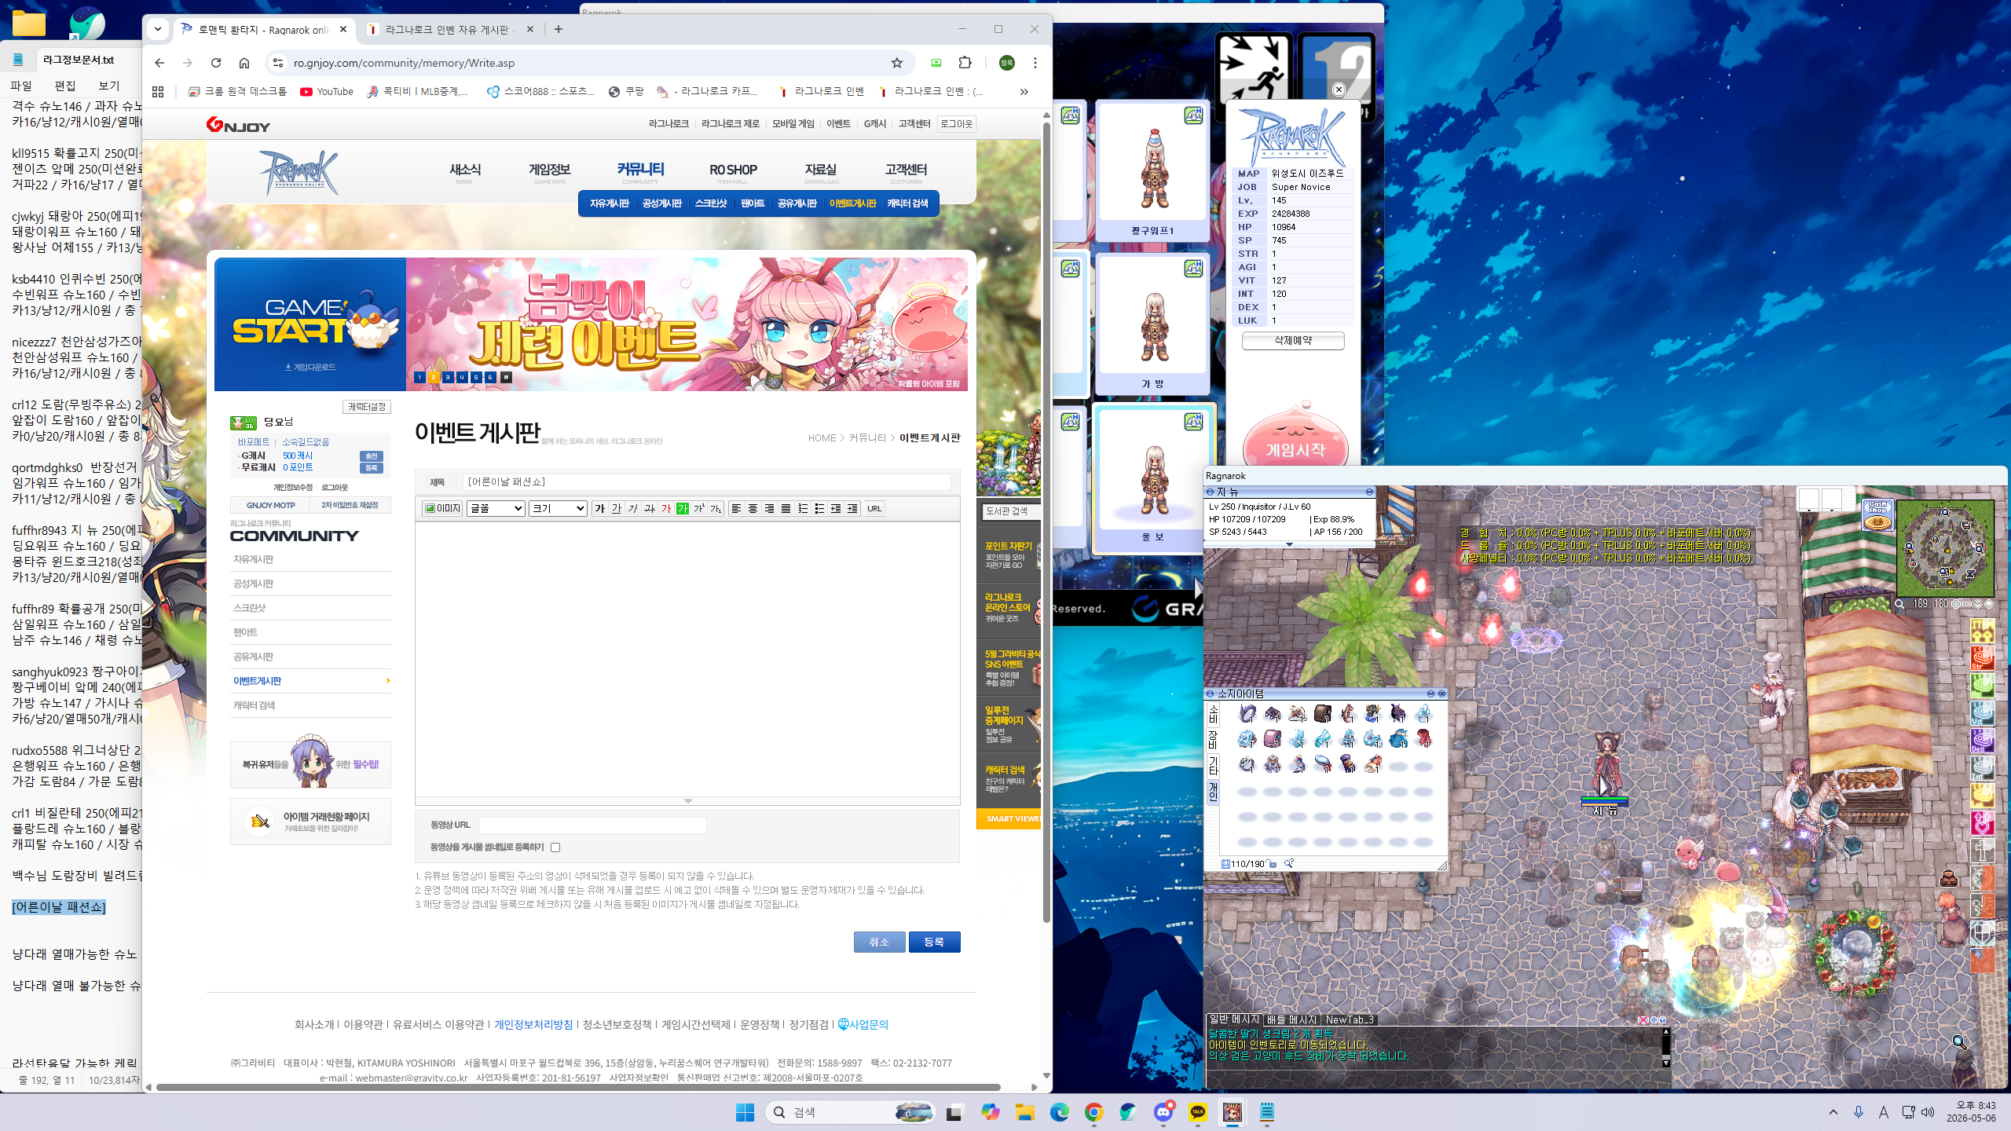Apply italic formatting in the post editor
2011x1131 pixels.
click(x=633, y=509)
